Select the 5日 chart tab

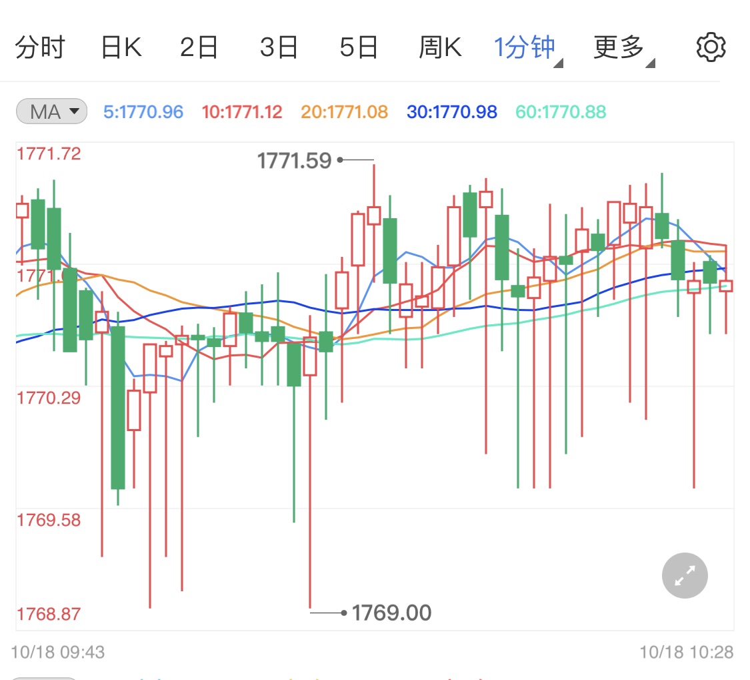pyautogui.click(x=359, y=47)
